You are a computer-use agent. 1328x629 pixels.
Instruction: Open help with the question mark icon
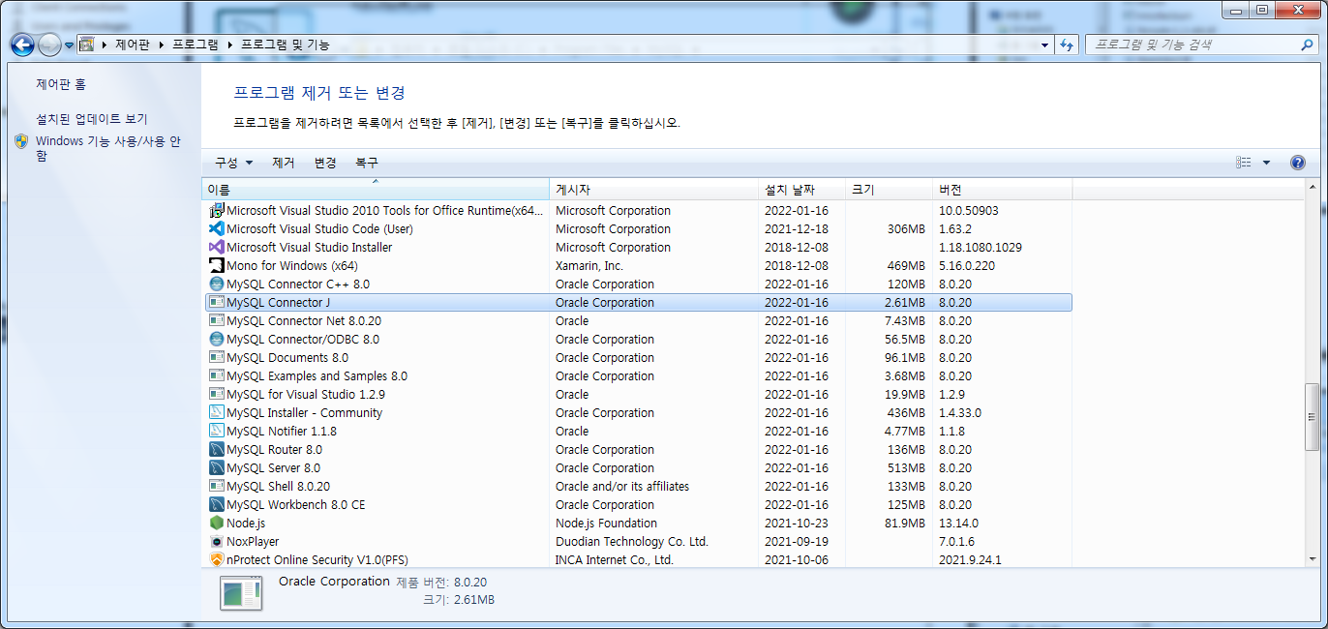click(x=1298, y=163)
